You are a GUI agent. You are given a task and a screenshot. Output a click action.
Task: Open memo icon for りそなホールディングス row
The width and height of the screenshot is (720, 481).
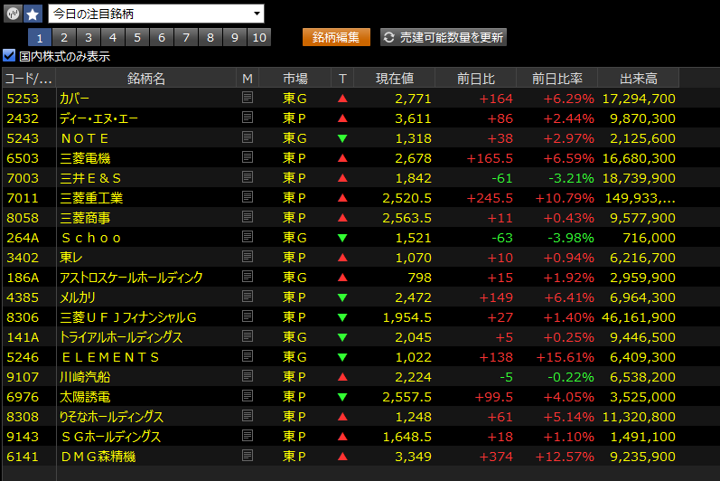click(247, 416)
